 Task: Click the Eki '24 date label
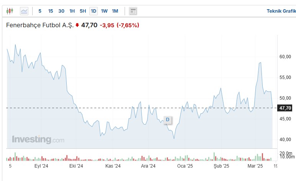pos(76,166)
